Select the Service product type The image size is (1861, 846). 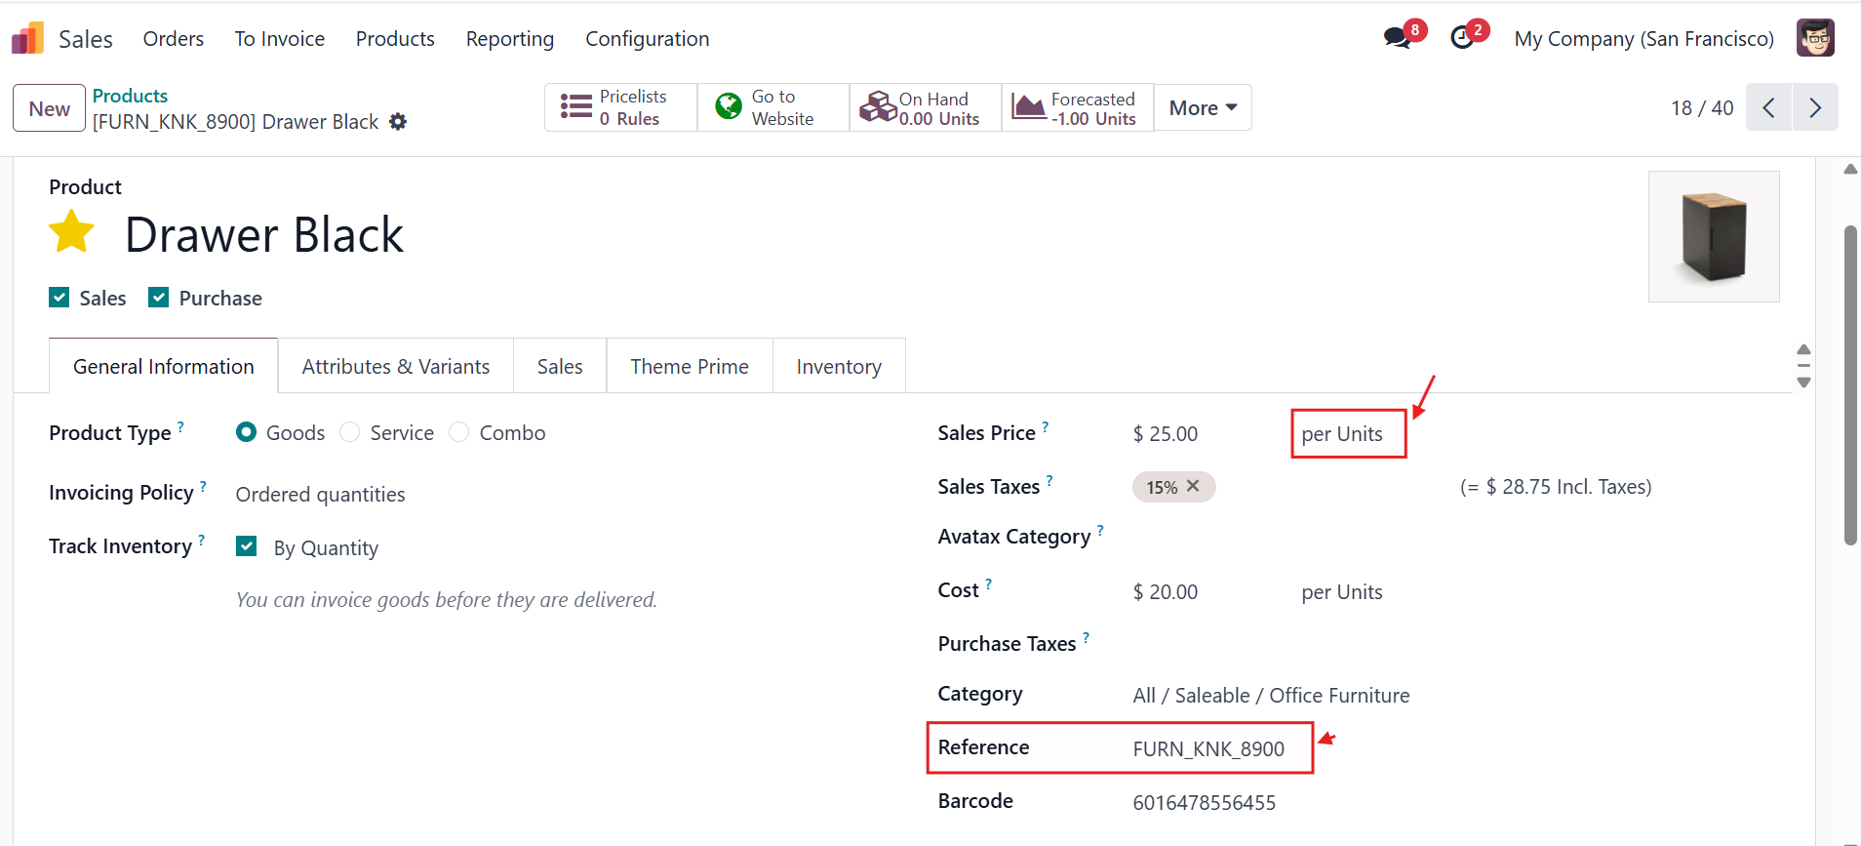(350, 432)
